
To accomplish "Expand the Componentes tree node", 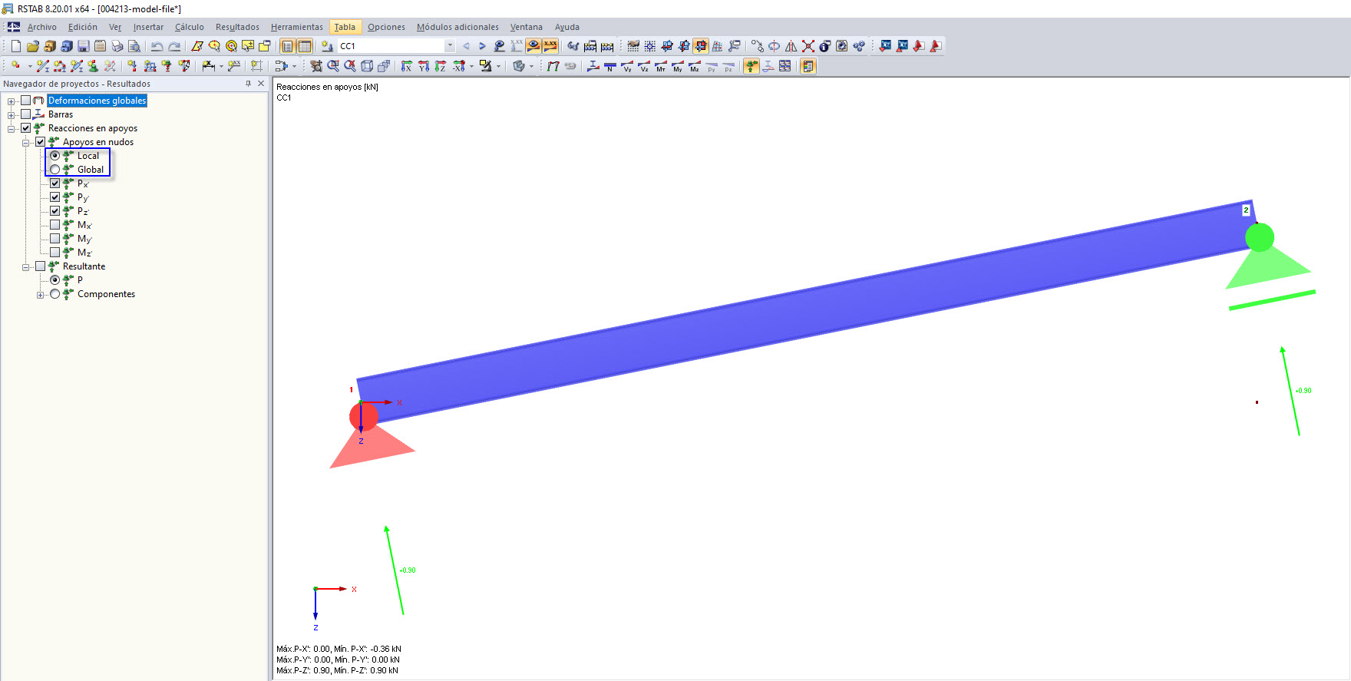I will (41, 295).
